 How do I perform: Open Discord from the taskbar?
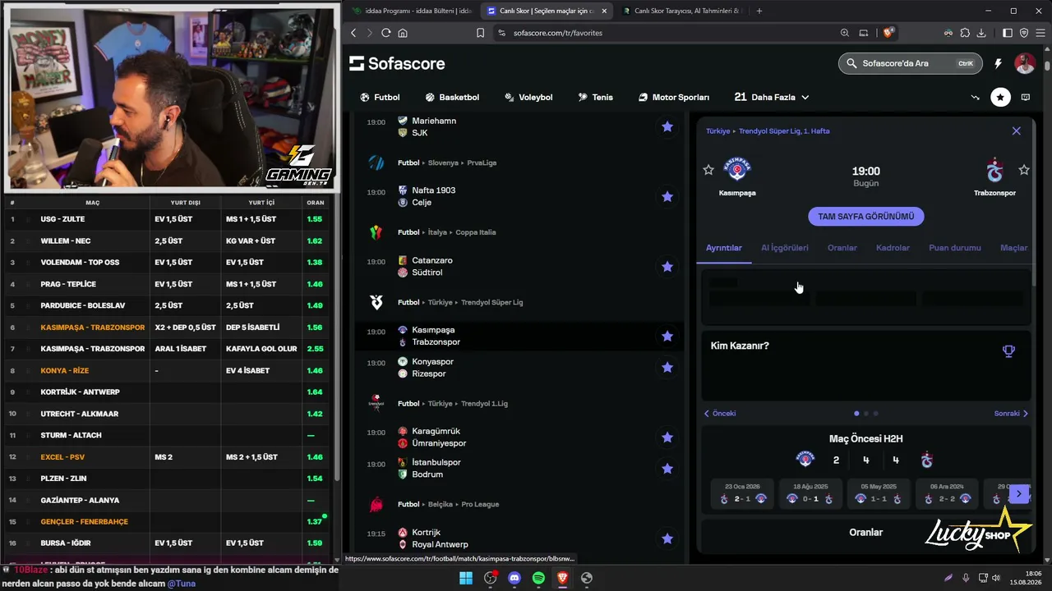pos(514,578)
